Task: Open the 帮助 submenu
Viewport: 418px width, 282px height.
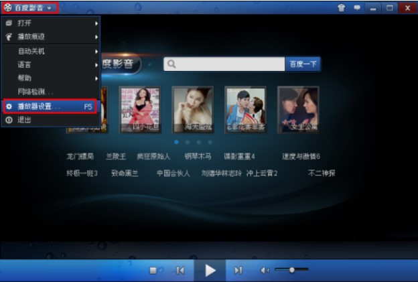Action: [51, 78]
